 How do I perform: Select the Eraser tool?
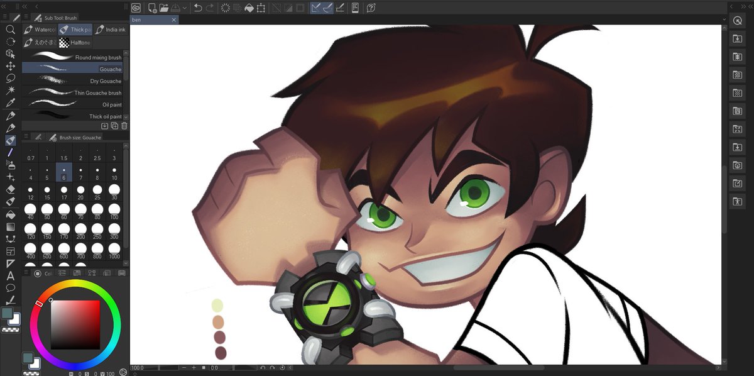pos(11,189)
